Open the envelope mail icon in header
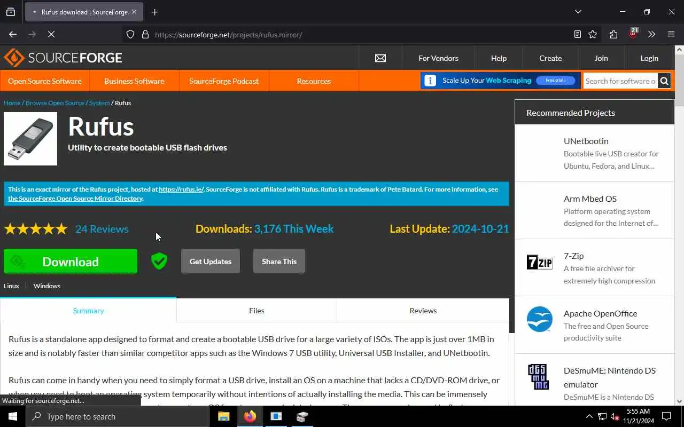This screenshot has height=427, width=684. (x=380, y=58)
